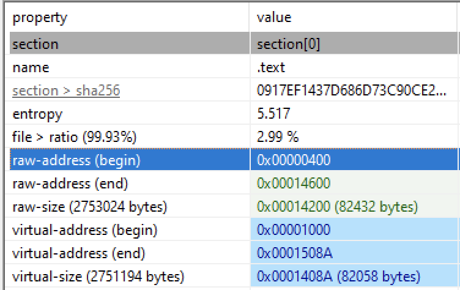
Task: Click the 'raw-address (end)' property cell
Action: (x=70, y=184)
